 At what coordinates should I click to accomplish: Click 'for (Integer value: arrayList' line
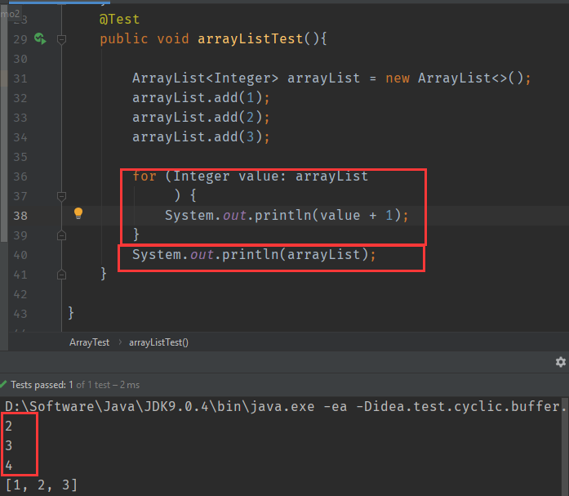250,177
